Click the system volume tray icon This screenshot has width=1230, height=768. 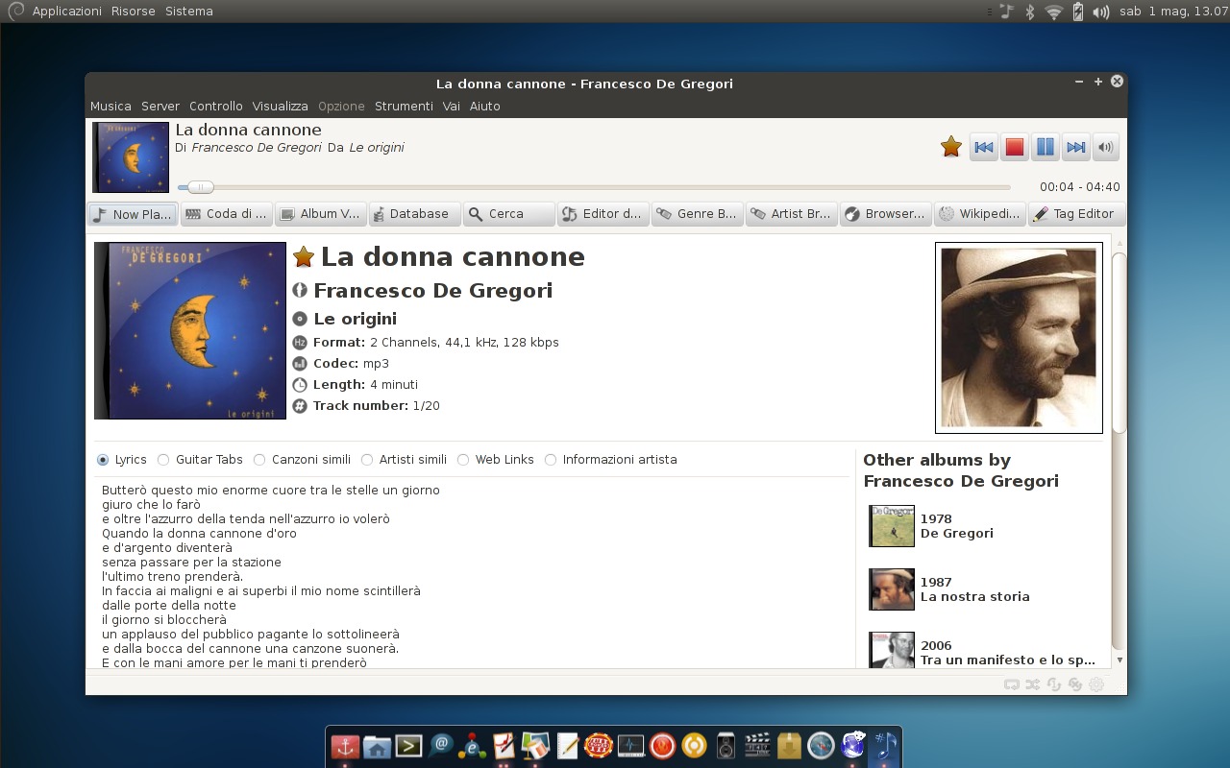pos(1101,12)
